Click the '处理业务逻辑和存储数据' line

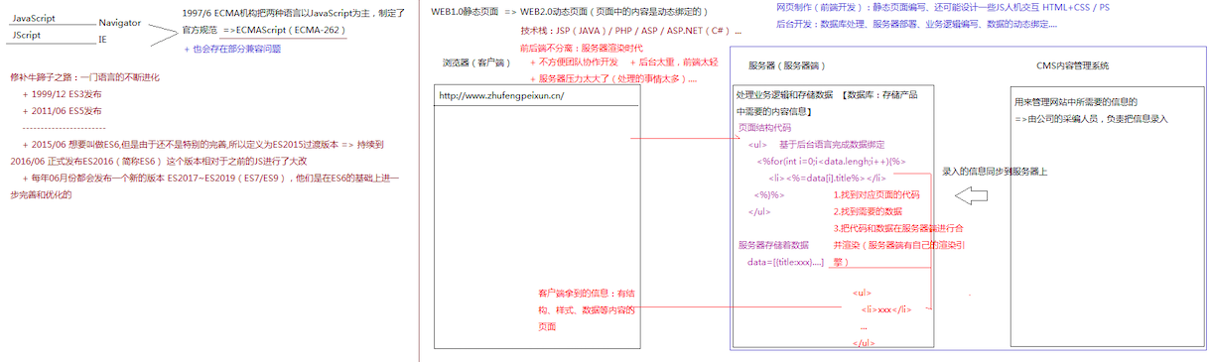click(x=784, y=94)
